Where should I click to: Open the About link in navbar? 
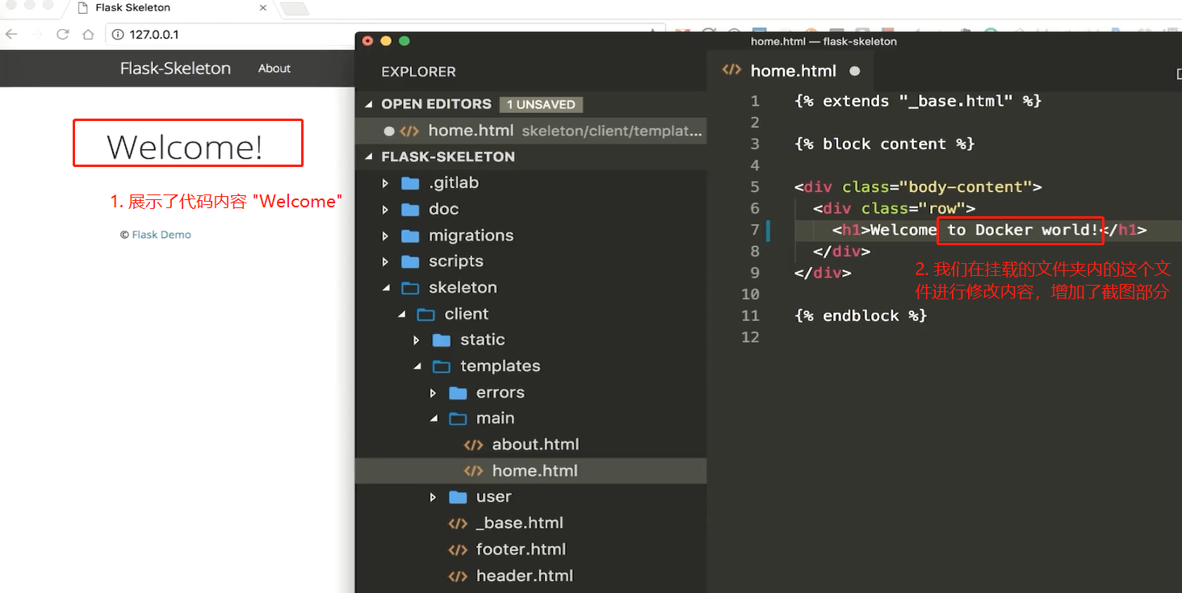tap(275, 69)
